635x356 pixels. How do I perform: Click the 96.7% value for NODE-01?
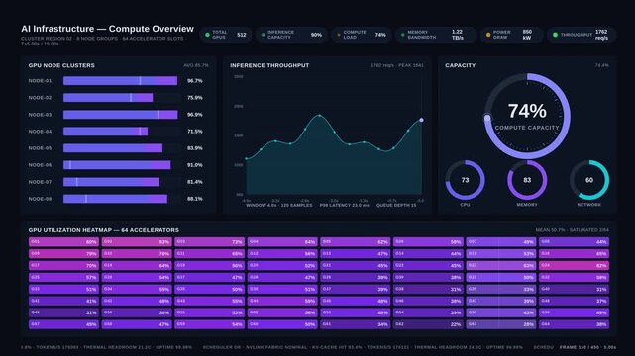click(x=195, y=81)
